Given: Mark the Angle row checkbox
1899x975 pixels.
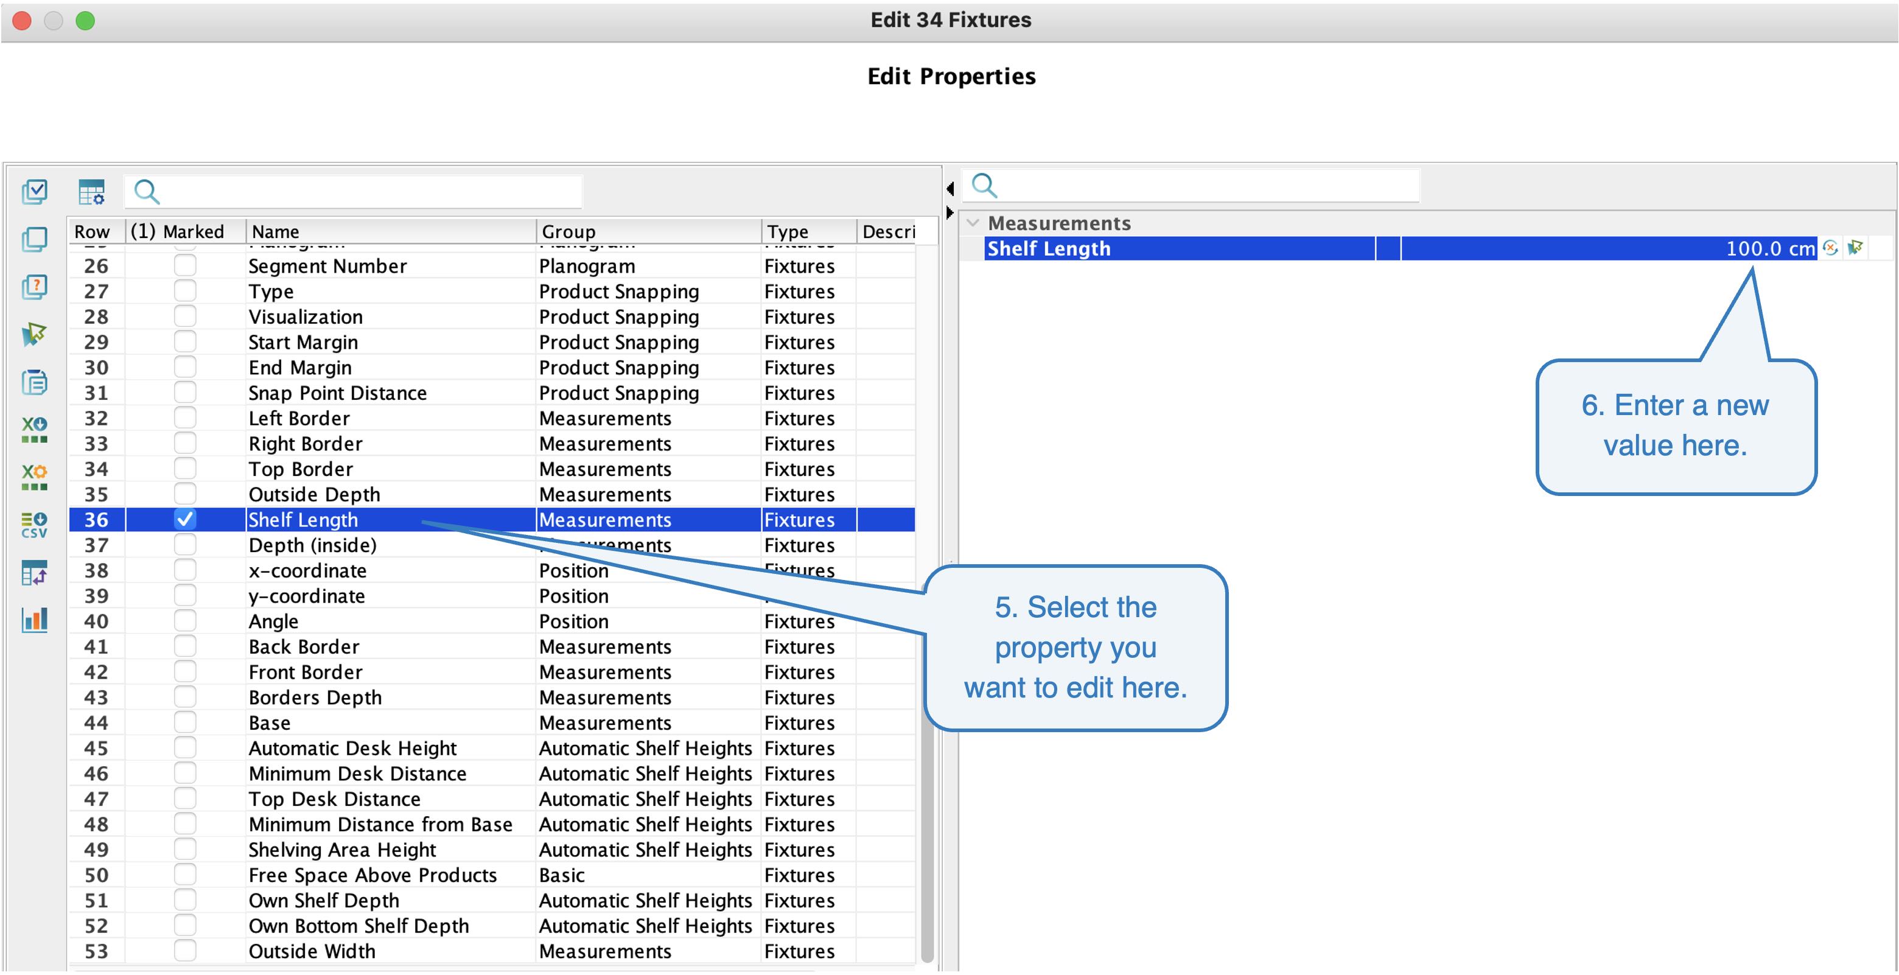Looking at the screenshot, I should tap(185, 621).
